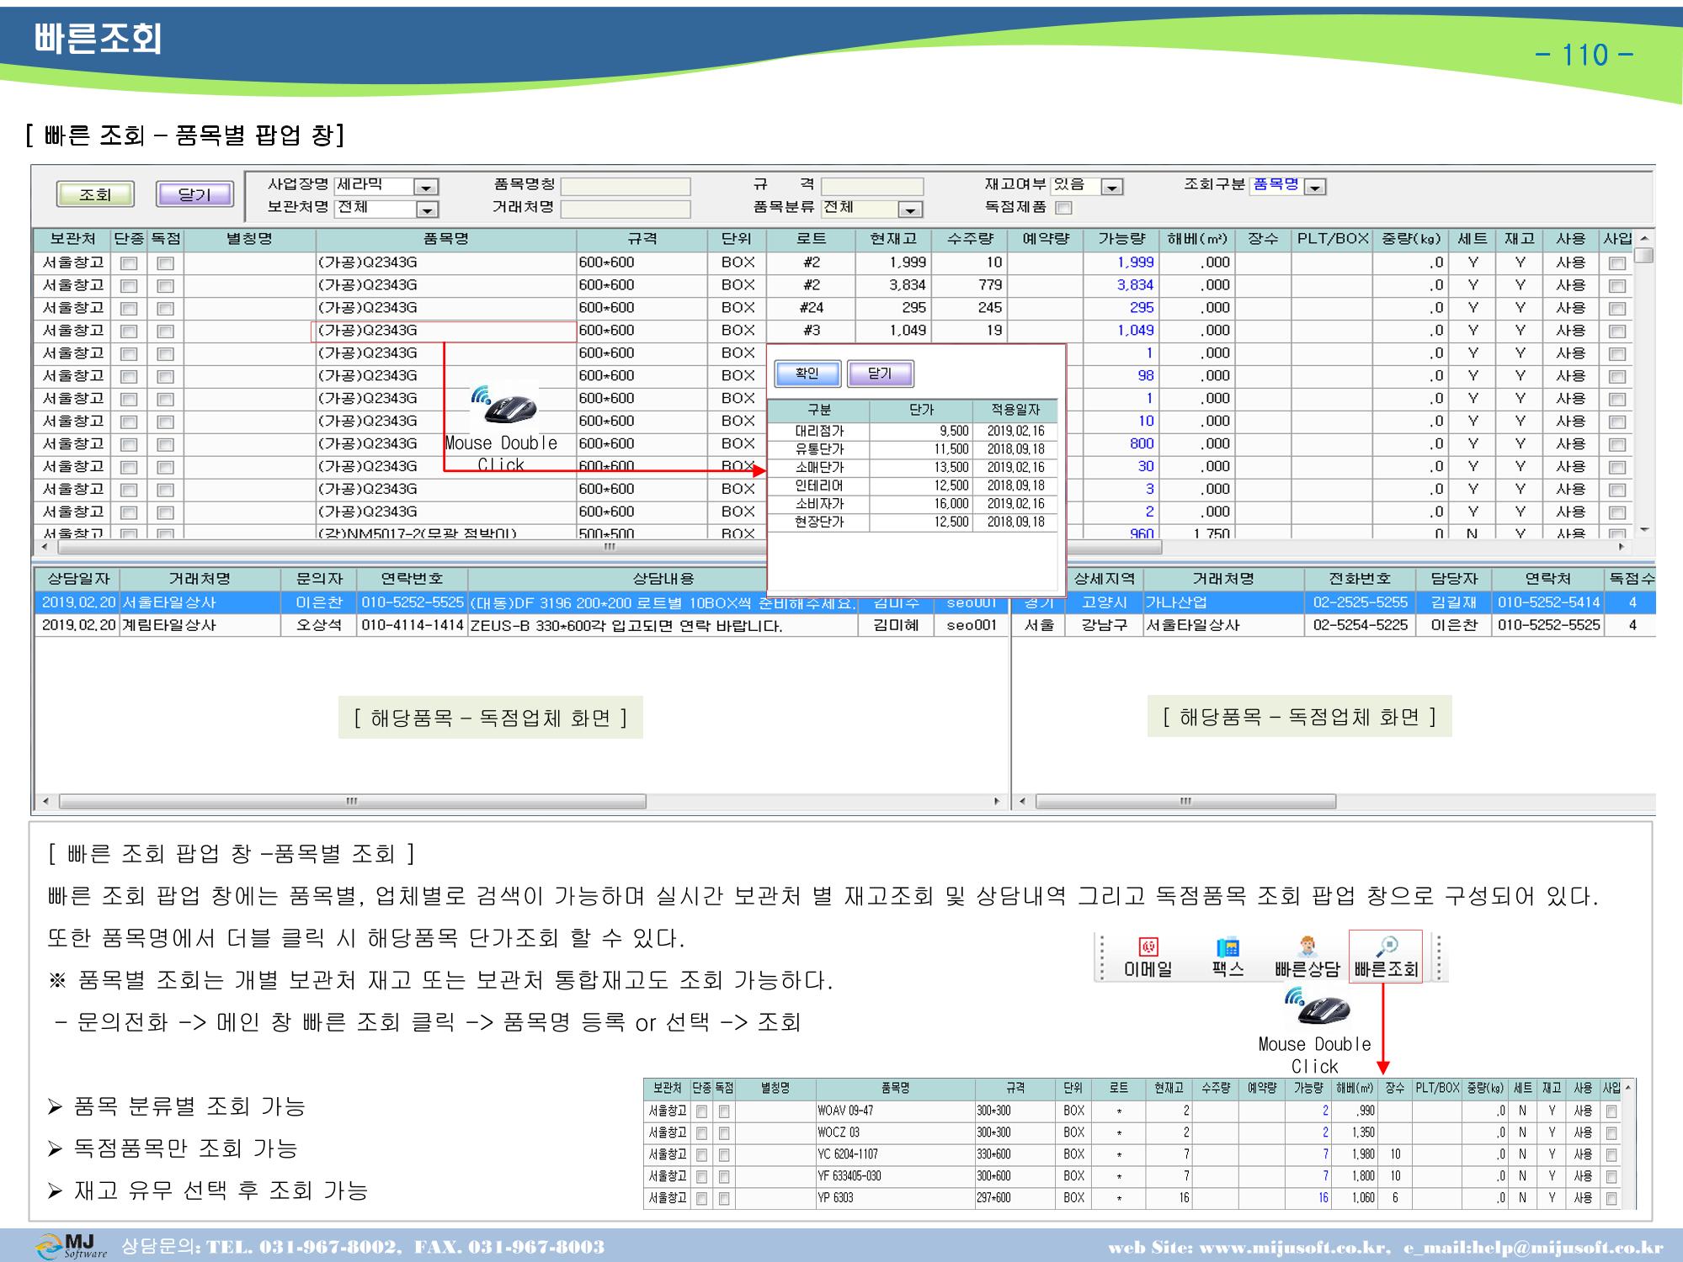Click the green 조회 search button

click(95, 194)
